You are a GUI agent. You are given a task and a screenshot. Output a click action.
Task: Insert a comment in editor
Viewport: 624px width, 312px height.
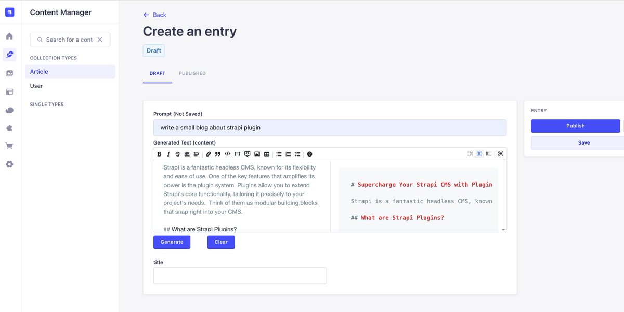[248, 154]
